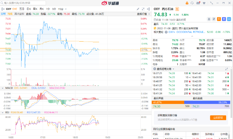Click the orange 买 buy icon

coord(219,19)
